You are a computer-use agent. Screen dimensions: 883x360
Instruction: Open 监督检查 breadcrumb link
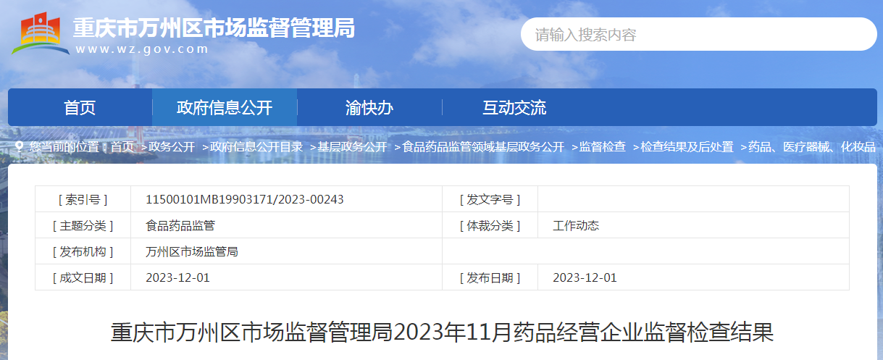(603, 146)
